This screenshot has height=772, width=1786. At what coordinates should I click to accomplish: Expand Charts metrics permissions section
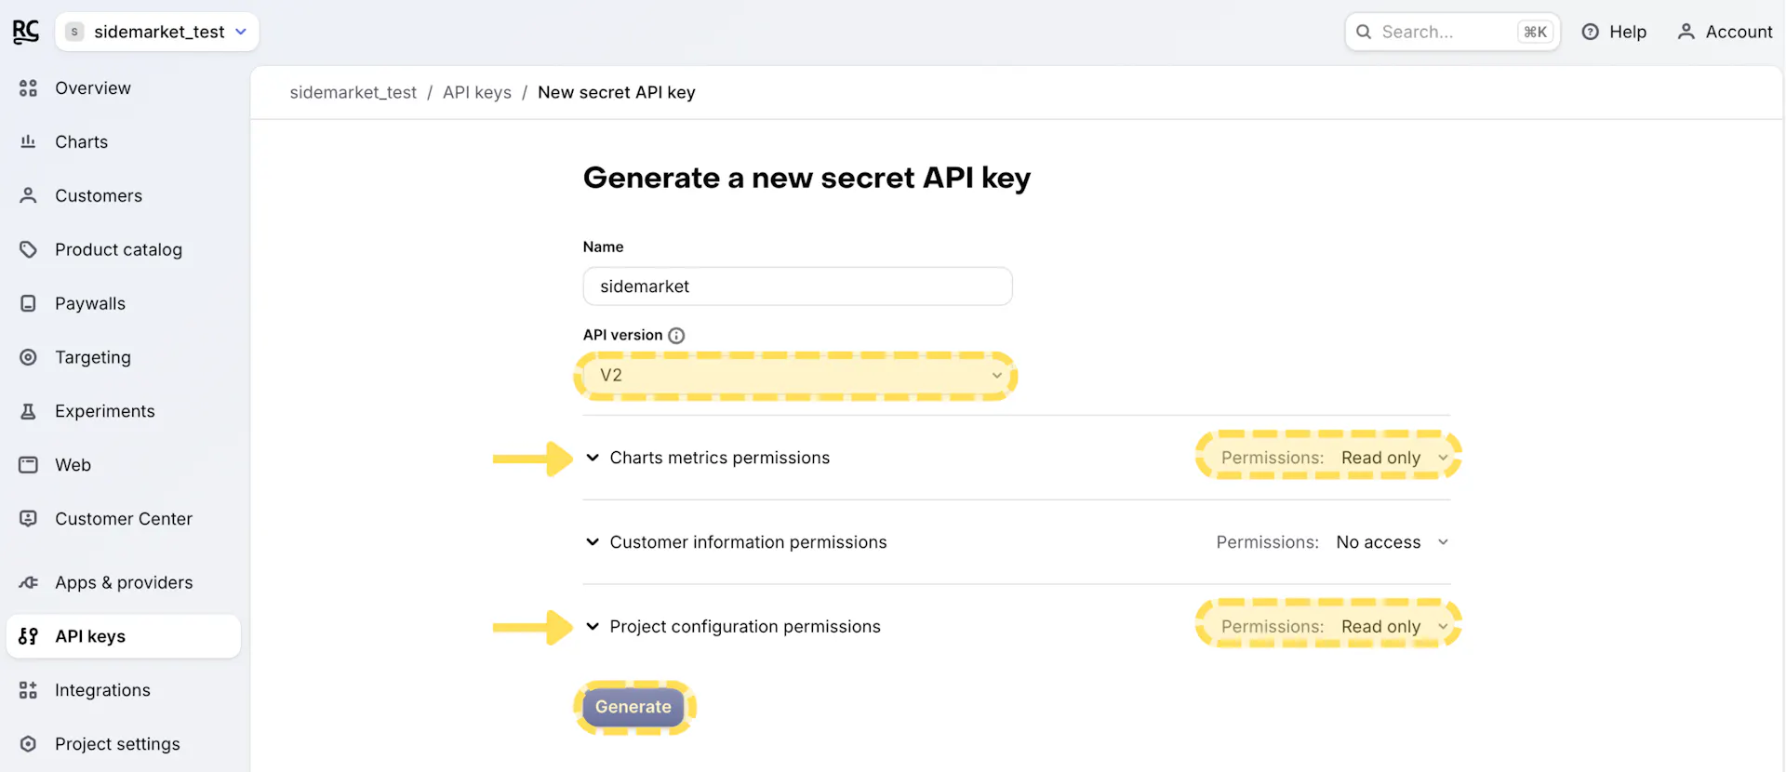pos(593,458)
